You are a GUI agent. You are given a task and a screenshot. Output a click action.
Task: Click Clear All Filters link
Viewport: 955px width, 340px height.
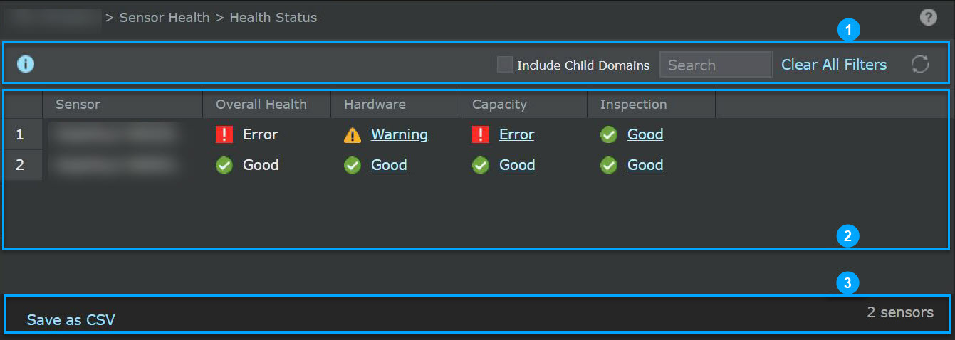click(x=834, y=65)
